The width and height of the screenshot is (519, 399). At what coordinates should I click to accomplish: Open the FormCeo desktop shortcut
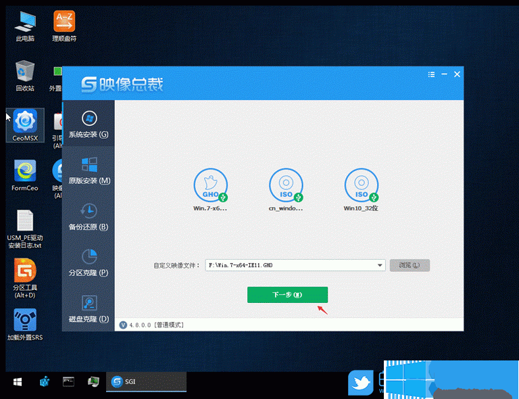tap(26, 173)
